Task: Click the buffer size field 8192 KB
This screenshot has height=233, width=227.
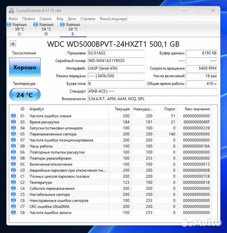Action: [202, 53]
